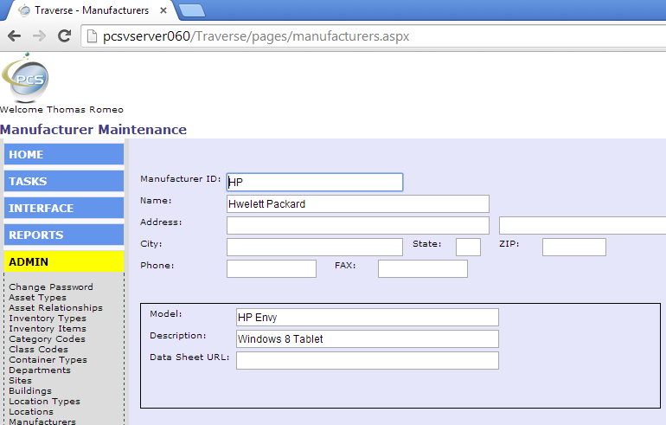The image size is (666, 425).
Task: Open the Buildings link
Action: pos(30,391)
